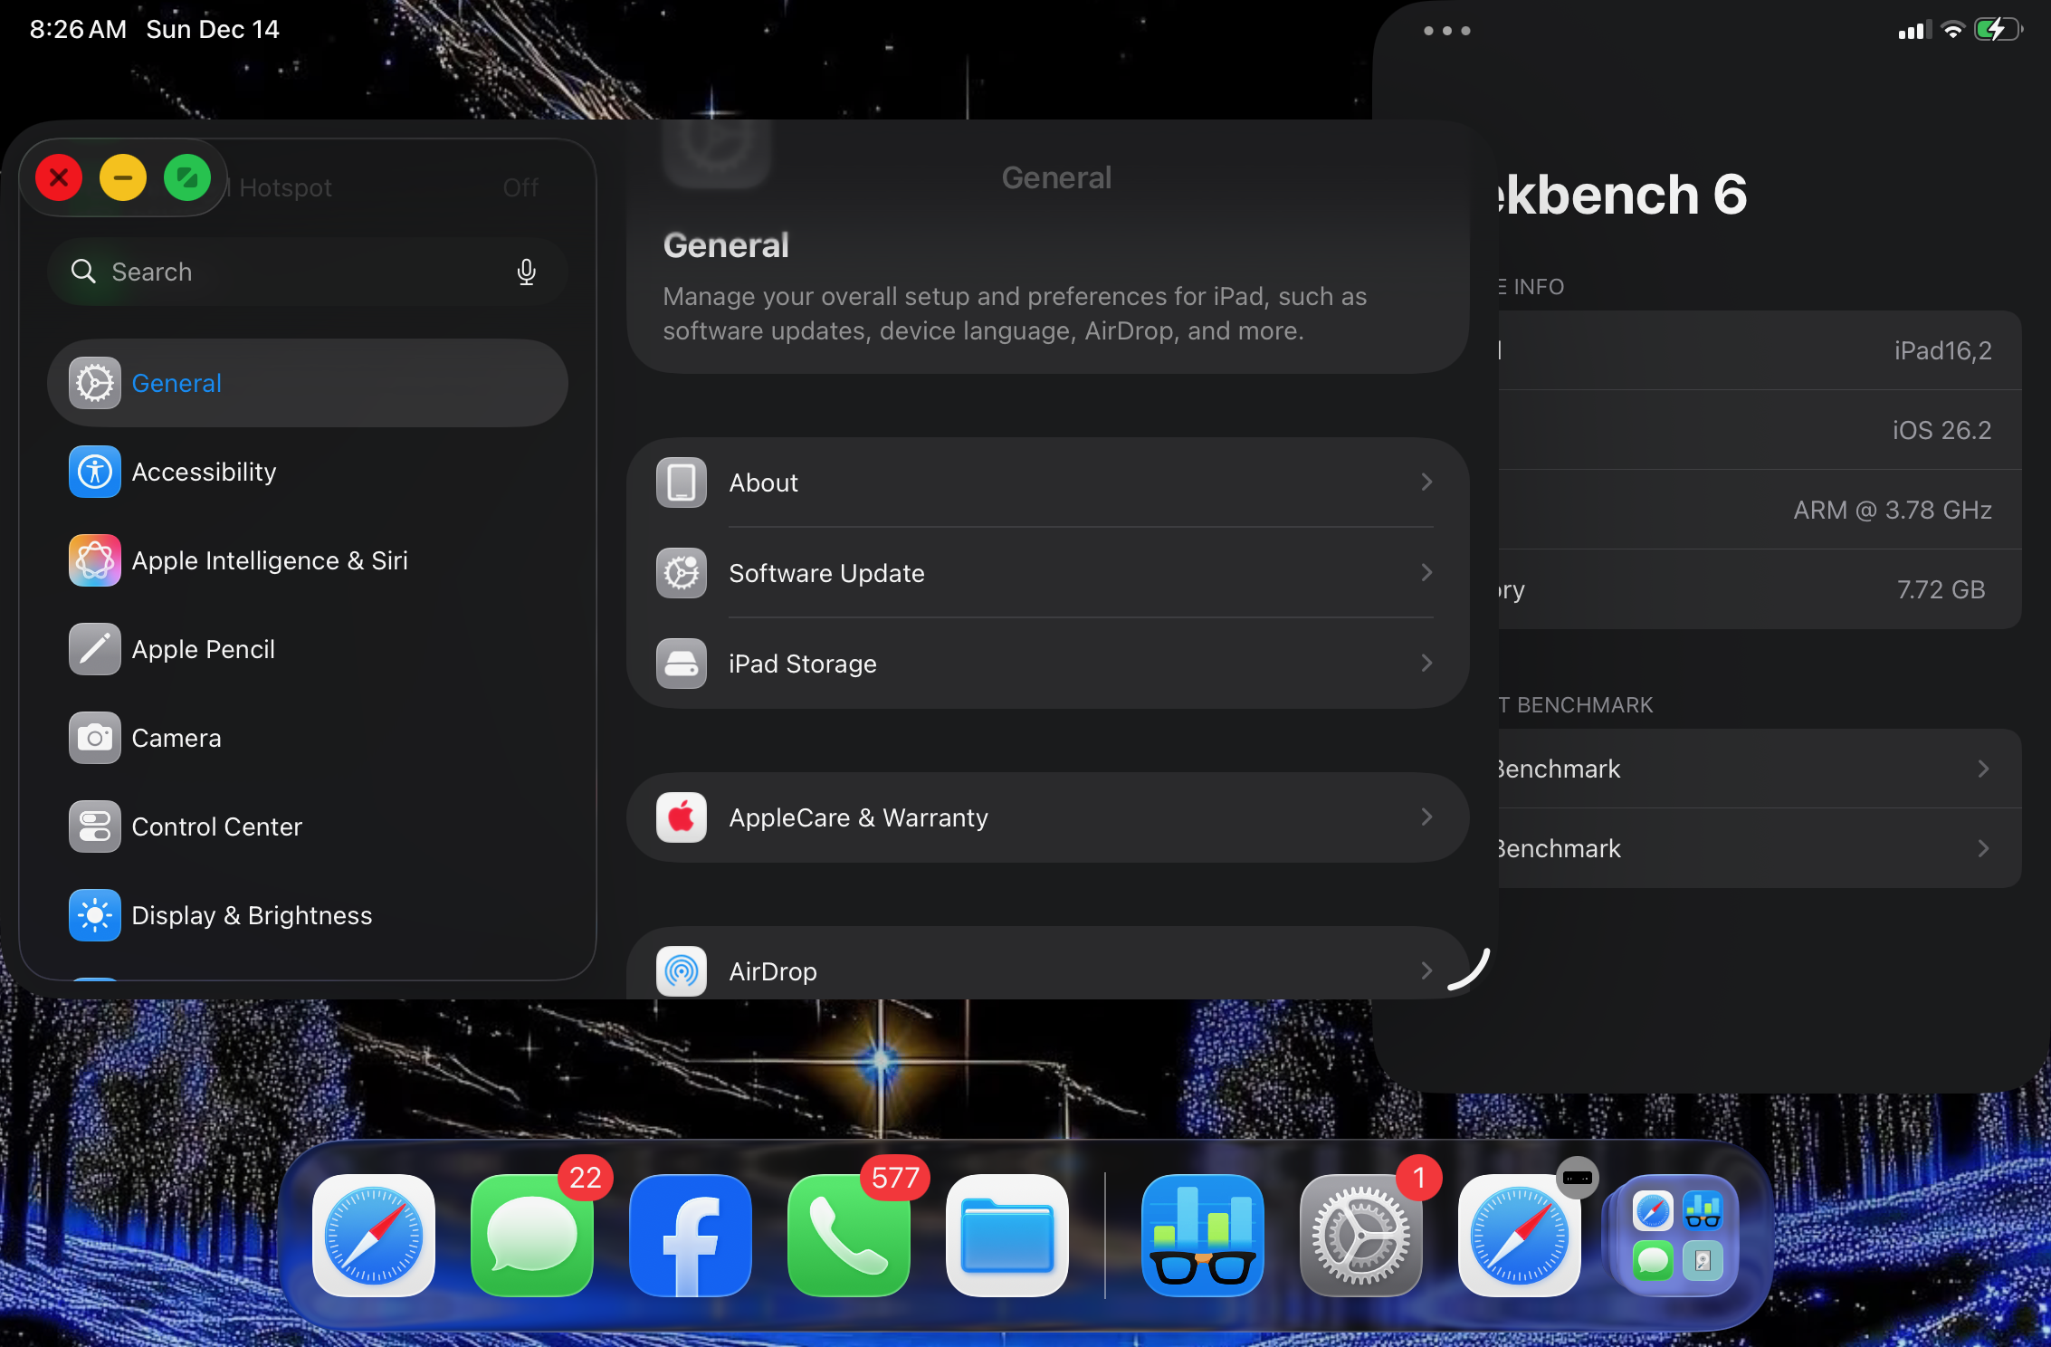
Task: Open Messages app from the dock
Action: (532, 1235)
